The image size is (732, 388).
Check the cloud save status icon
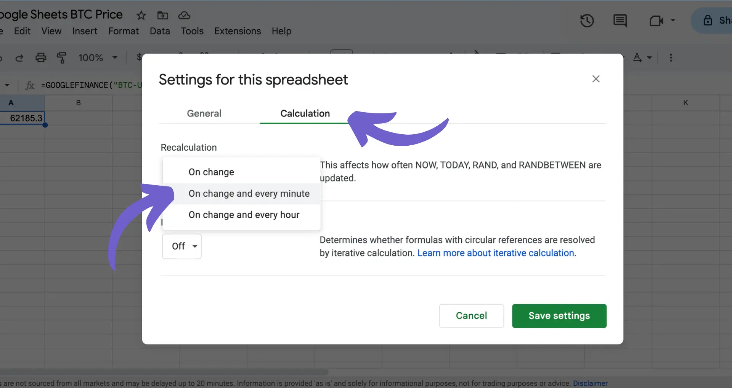pos(184,15)
